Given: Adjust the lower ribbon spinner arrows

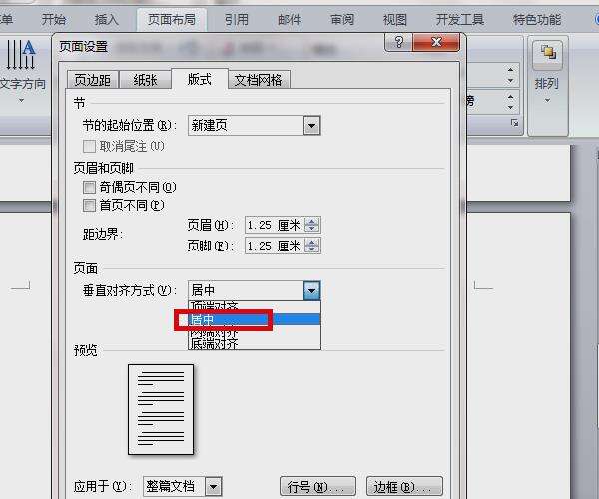Looking at the screenshot, I should tap(511, 102).
